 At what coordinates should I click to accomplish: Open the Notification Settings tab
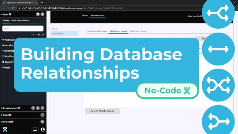tap(139, 31)
